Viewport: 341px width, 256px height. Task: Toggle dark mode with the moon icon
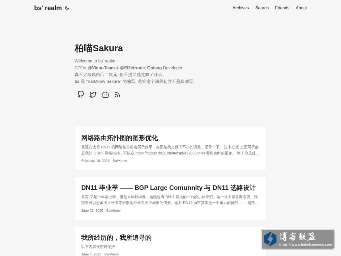[67, 8]
